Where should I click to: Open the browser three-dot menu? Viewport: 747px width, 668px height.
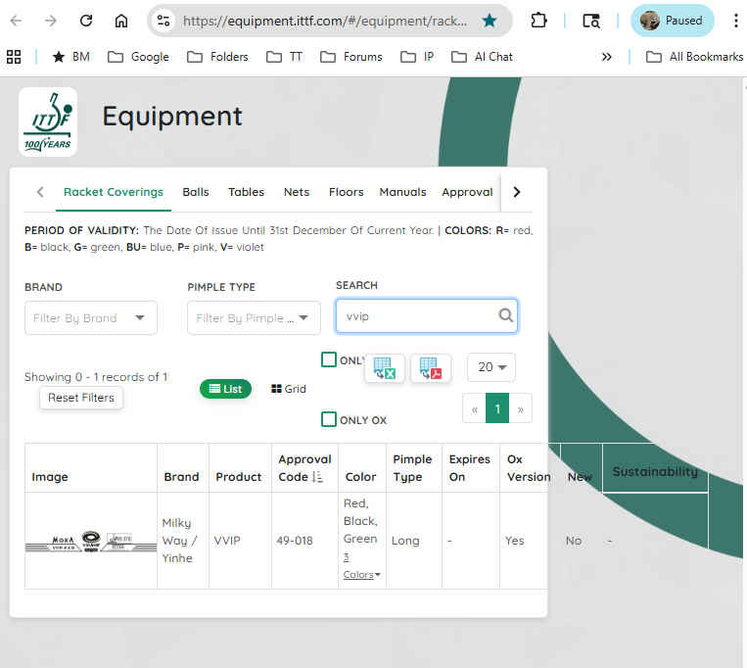735,21
